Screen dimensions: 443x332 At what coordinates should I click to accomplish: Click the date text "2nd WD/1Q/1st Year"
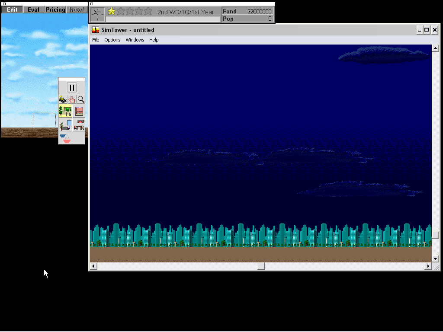pyautogui.click(x=186, y=12)
